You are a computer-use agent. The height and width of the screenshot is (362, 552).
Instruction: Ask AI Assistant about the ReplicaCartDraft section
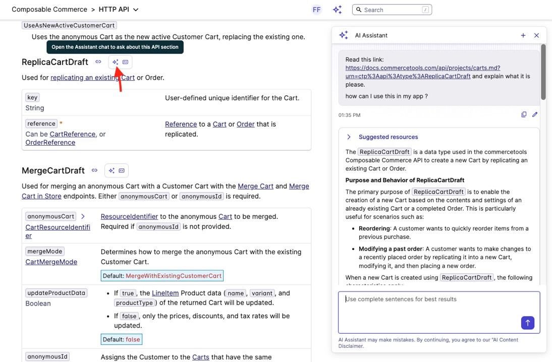point(115,62)
